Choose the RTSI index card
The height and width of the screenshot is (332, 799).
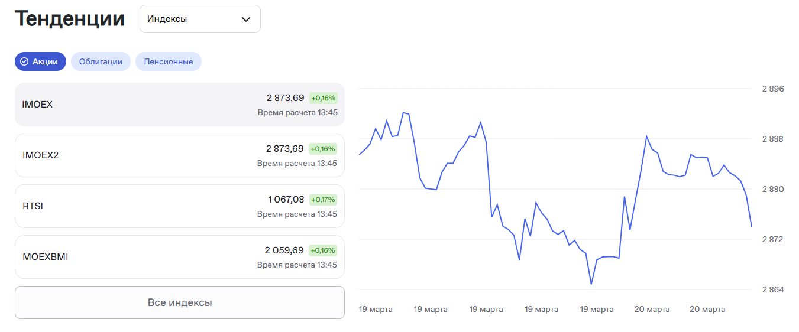pos(179,206)
